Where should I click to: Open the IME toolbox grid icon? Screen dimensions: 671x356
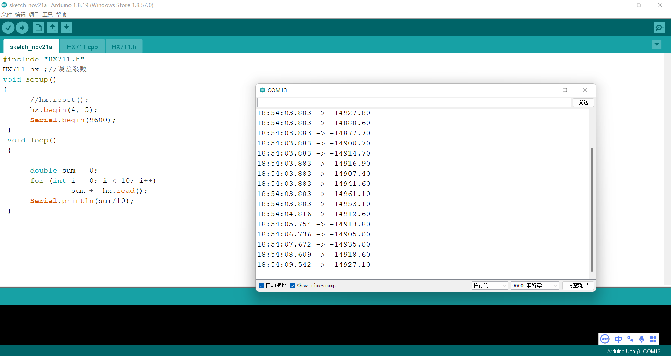point(653,339)
